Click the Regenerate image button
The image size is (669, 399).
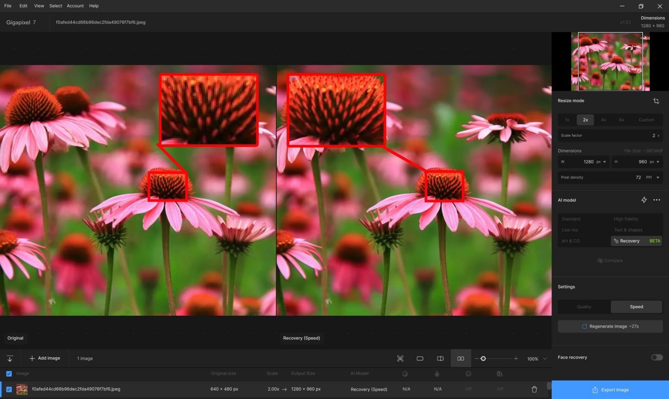tap(610, 327)
